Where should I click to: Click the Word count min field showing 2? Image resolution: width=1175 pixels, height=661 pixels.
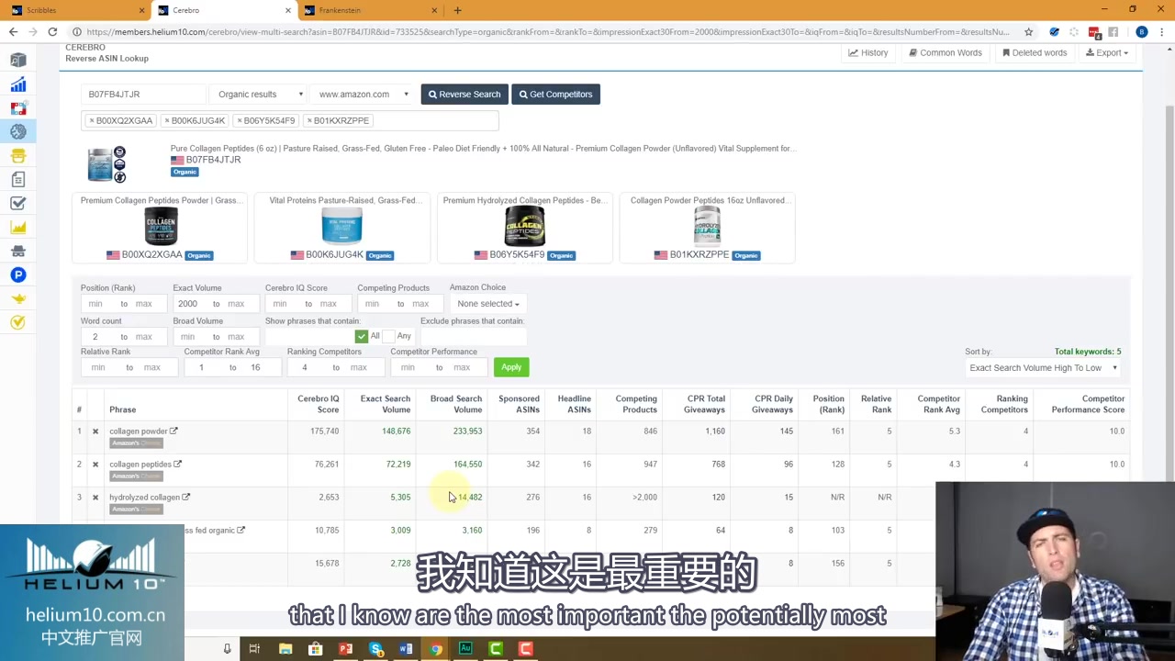coord(97,337)
